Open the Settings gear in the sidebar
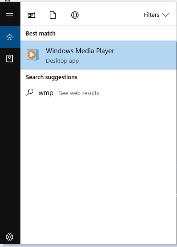177x247 pixels. pos(10,237)
